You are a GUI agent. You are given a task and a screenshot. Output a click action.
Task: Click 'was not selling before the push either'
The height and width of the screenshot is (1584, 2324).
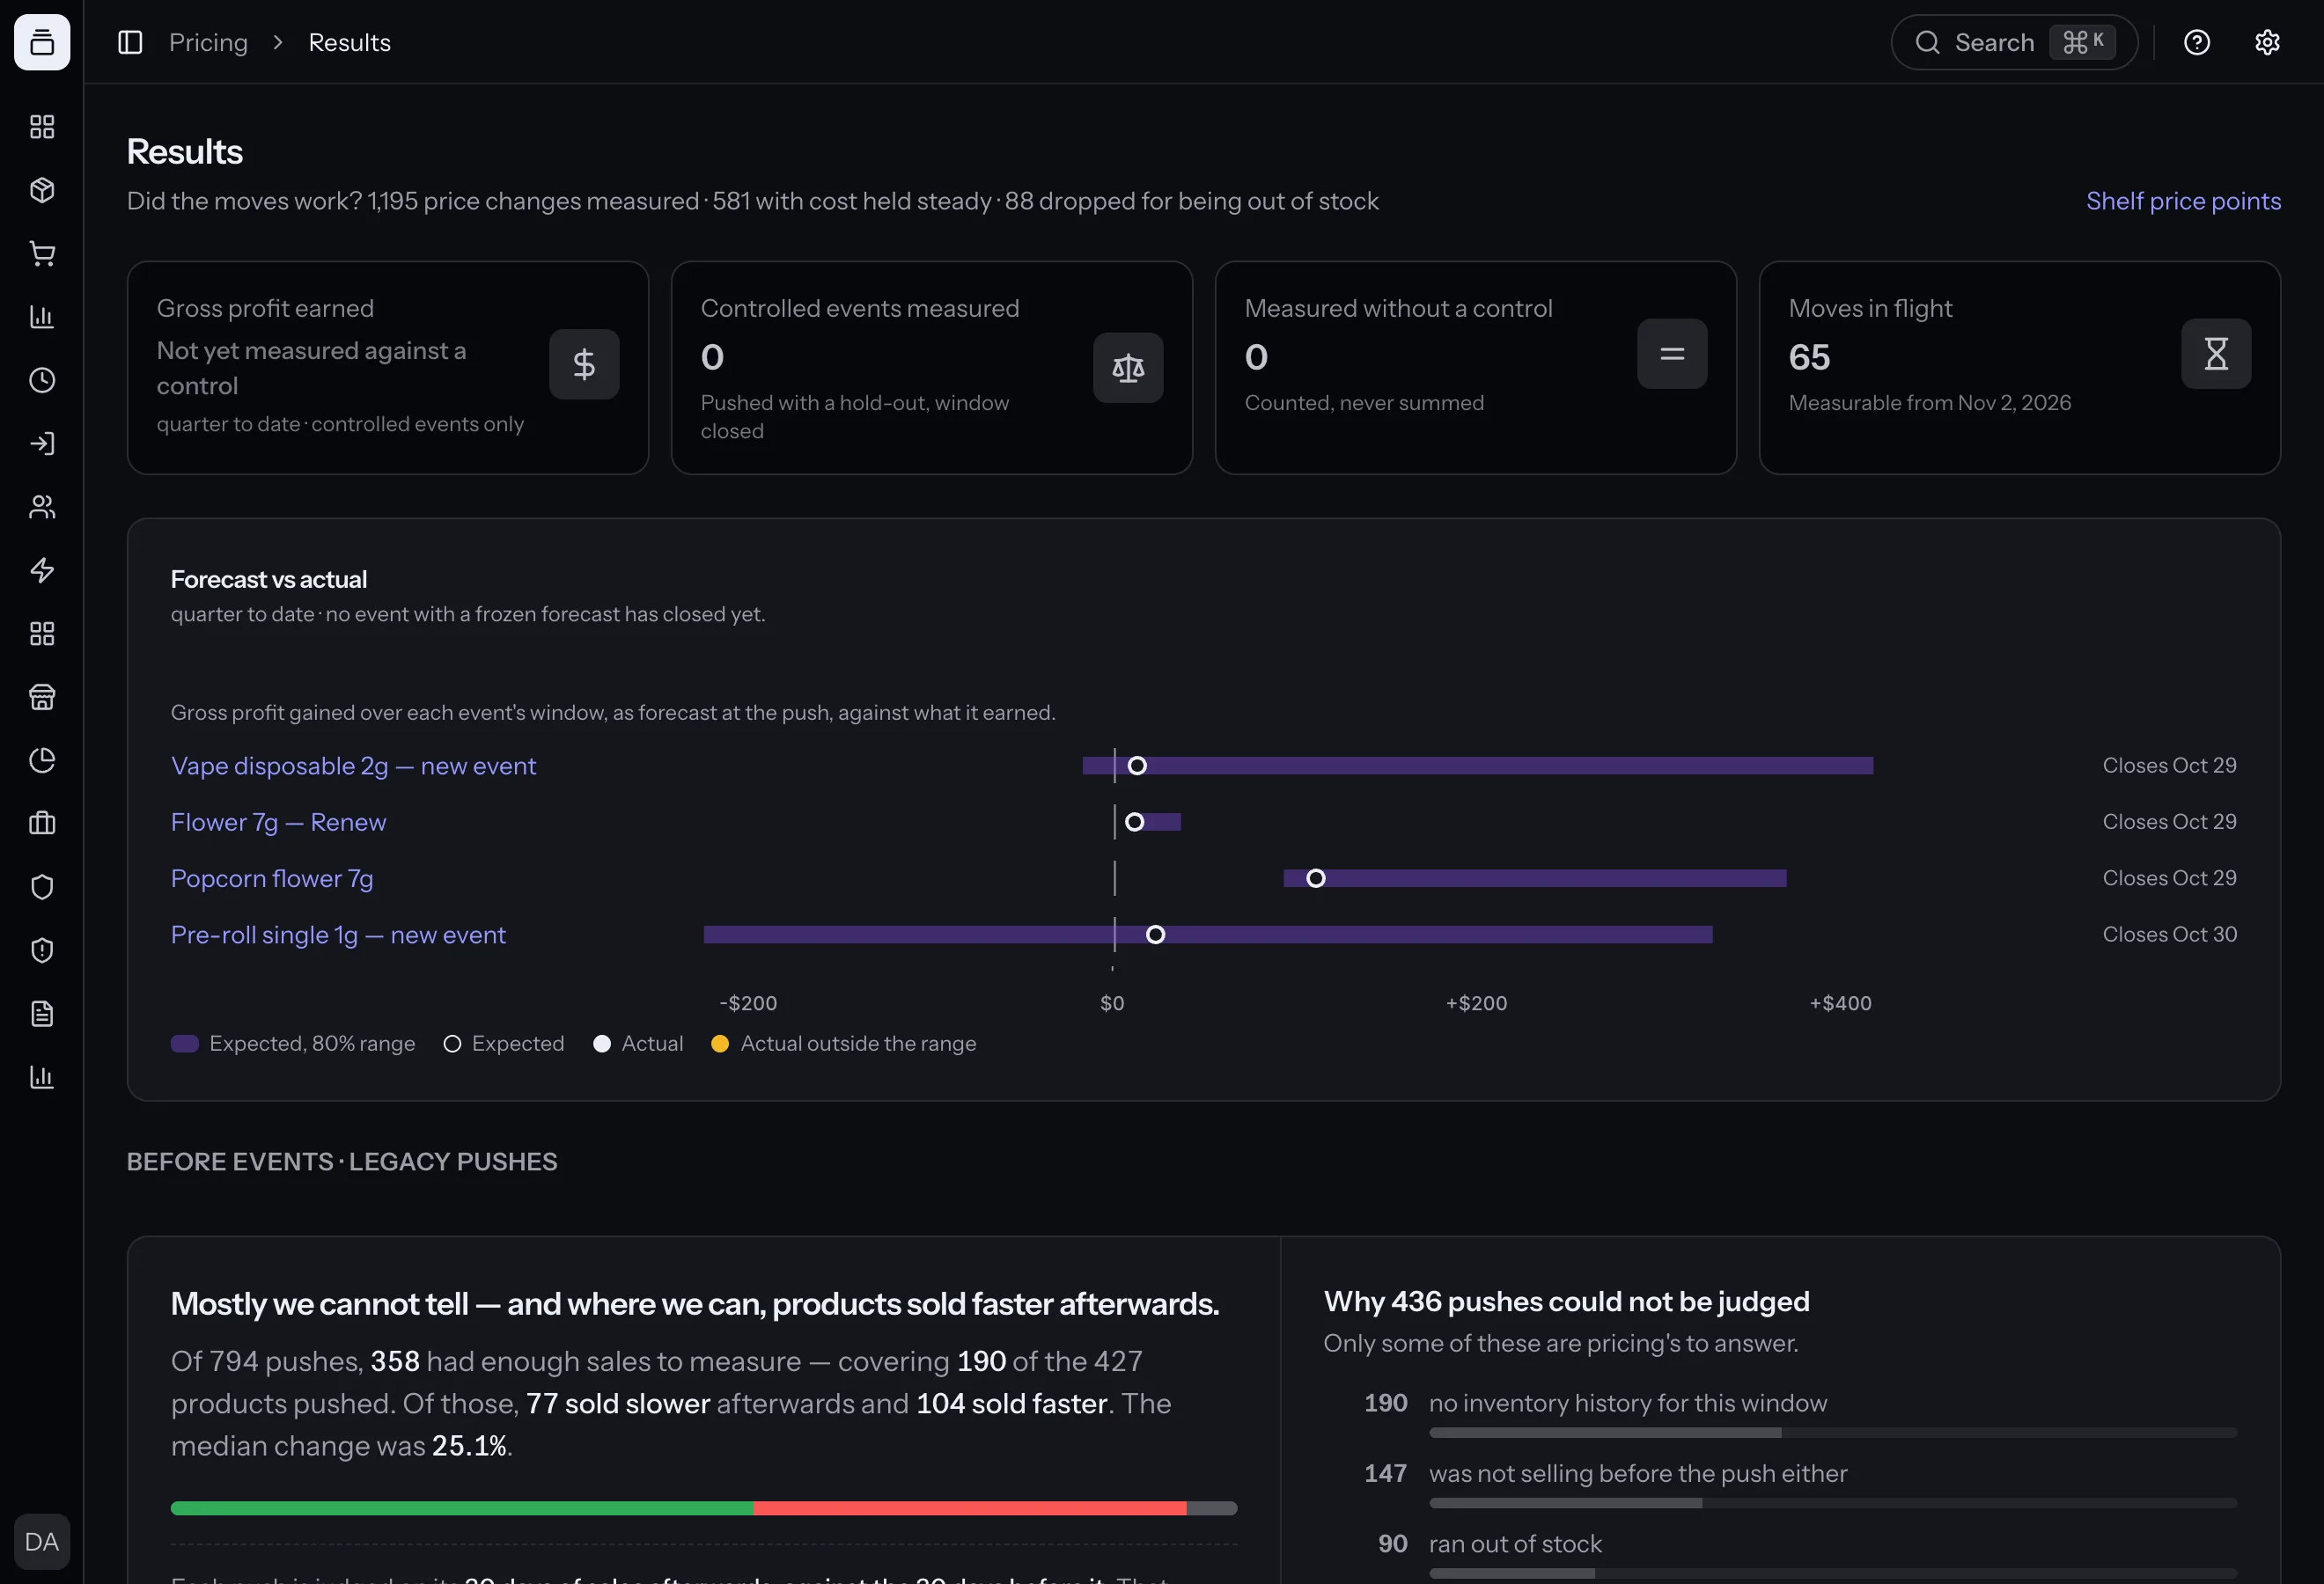pyautogui.click(x=1638, y=1473)
